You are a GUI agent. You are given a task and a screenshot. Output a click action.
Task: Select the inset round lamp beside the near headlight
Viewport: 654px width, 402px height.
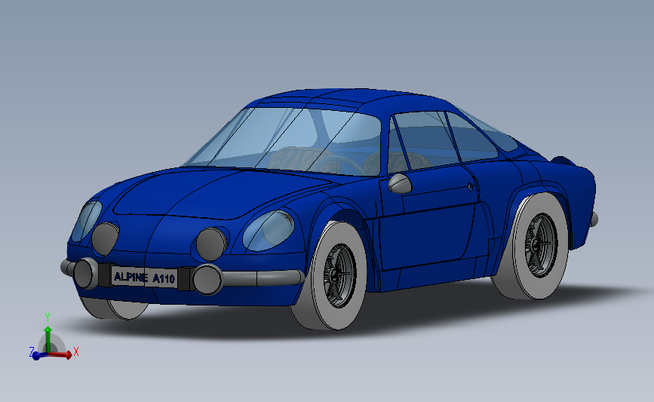click(x=212, y=244)
